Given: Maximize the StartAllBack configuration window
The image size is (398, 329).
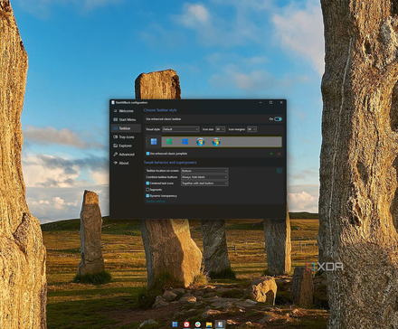Looking at the screenshot, I should (x=270, y=102).
